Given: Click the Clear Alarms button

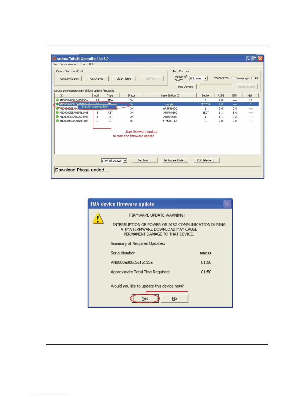Looking at the screenshot, I should [x=124, y=79].
